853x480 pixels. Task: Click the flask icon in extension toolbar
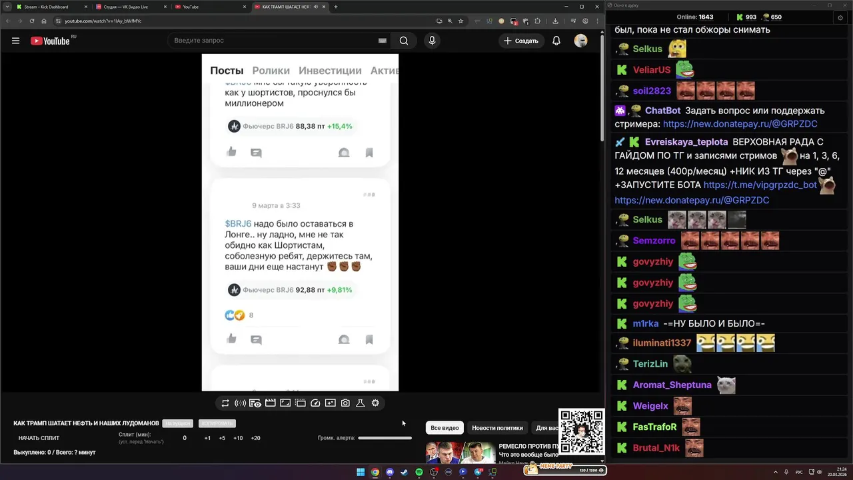click(x=360, y=403)
